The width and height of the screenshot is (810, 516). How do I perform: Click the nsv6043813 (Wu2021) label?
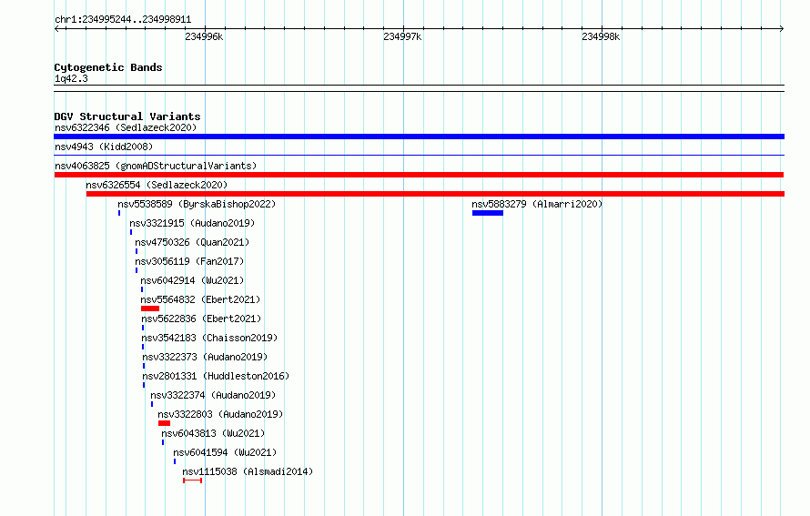click(x=213, y=433)
